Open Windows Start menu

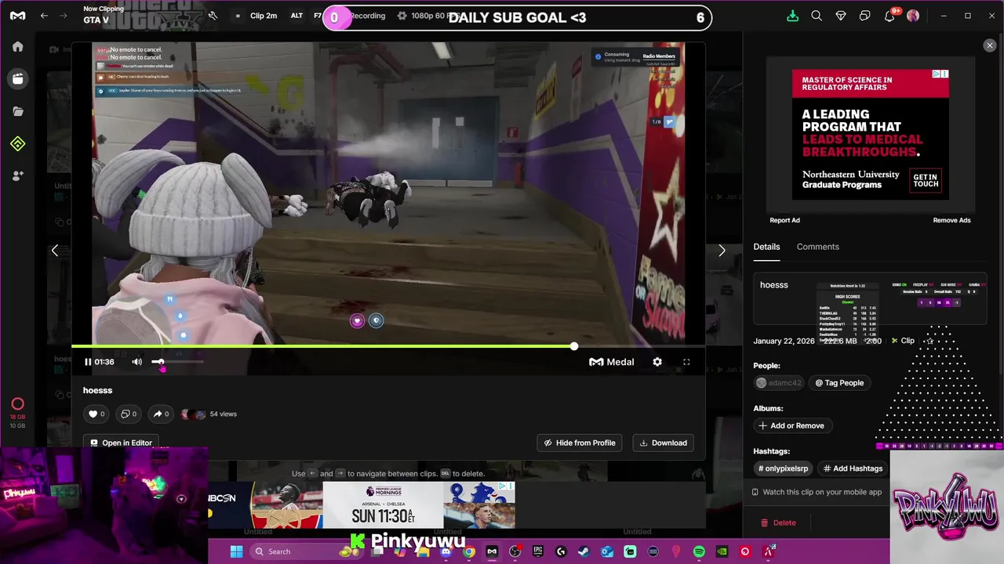click(x=236, y=551)
